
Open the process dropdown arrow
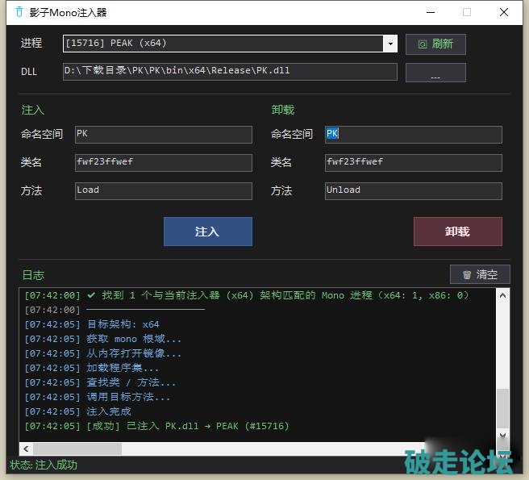[x=390, y=44]
